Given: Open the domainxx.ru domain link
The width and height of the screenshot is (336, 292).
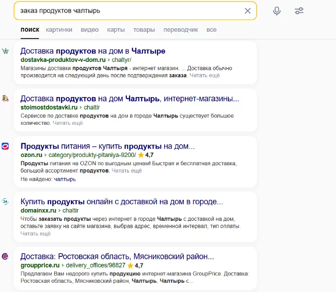Looking at the screenshot, I should [39, 211].
